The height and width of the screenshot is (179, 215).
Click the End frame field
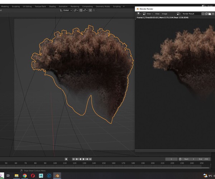point(204,159)
